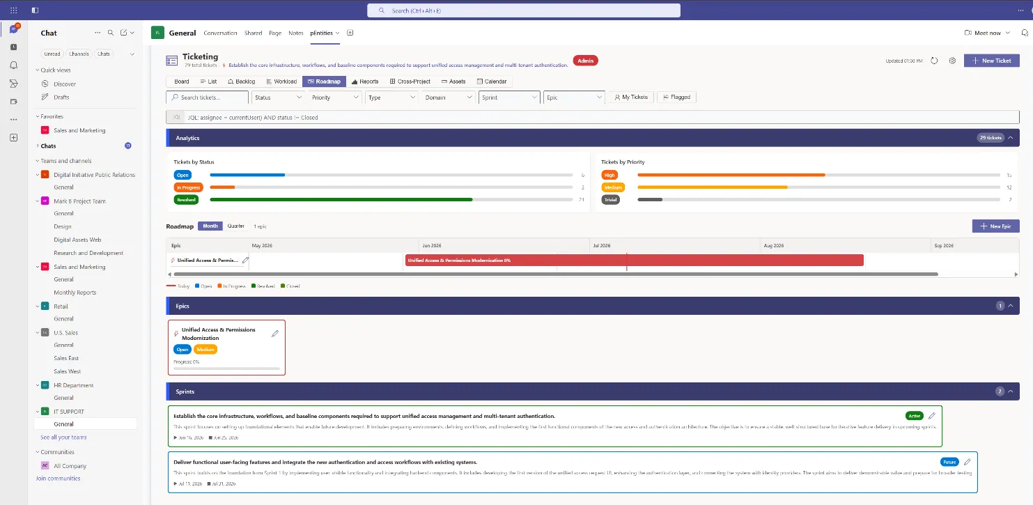
Task: Click the red epic bar on roadmap timeline
Action: coord(635,260)
